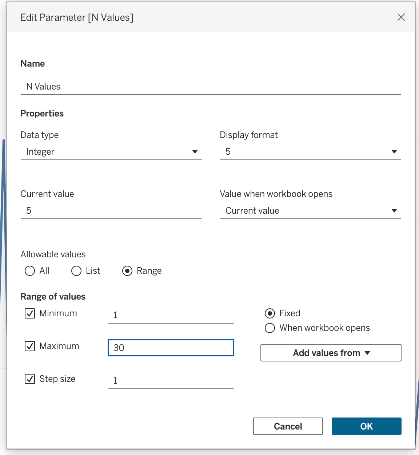
Task: Select the All allowable values option
Action: (x=30, y=271)
